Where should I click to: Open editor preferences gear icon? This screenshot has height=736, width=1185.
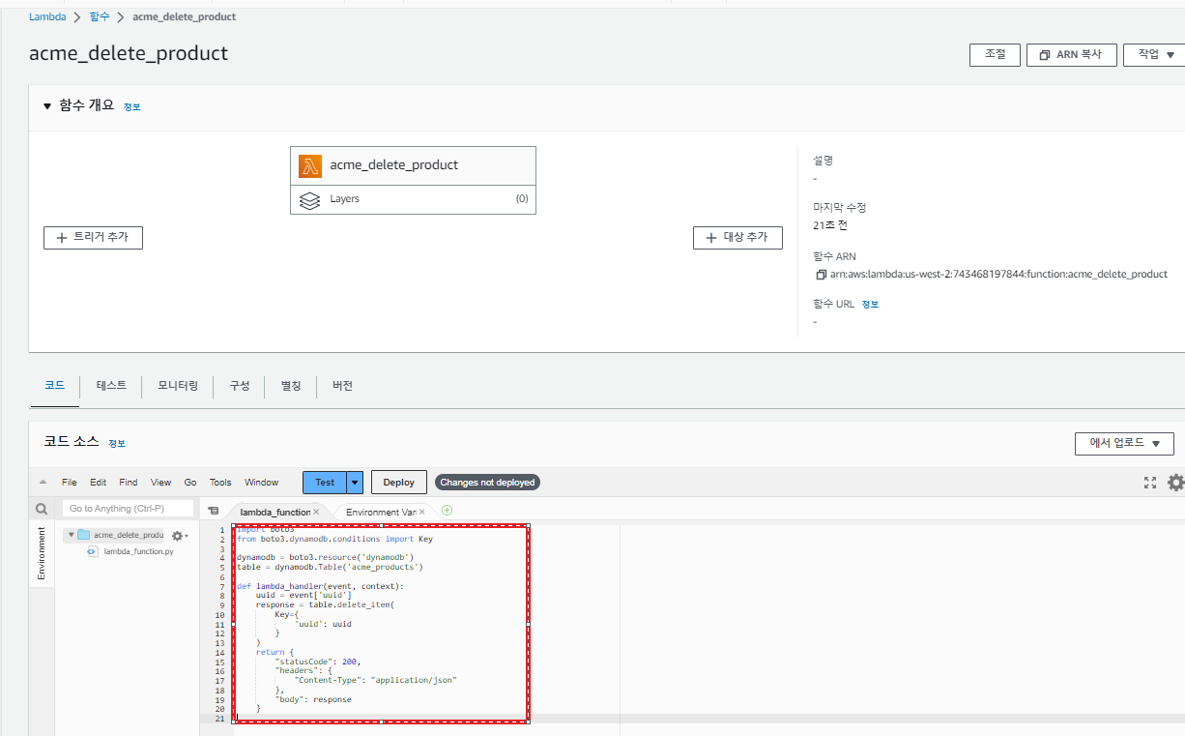pos(1175,482)
